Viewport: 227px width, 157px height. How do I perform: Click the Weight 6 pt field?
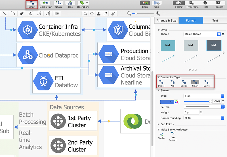pos(191,112)
